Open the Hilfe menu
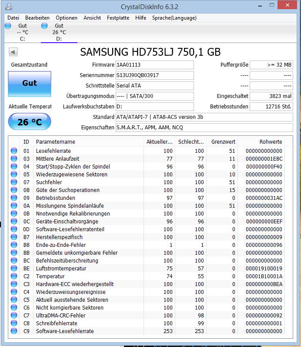This screenshot has width=301, height=347. (140, 18)
